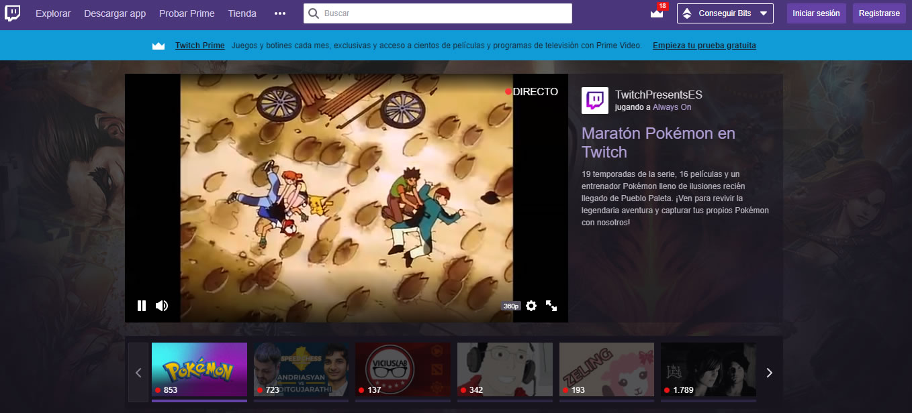Open the notifications inbox with 18 alerts
Viewport: 912px width, 413px height.
click(656, 13)
